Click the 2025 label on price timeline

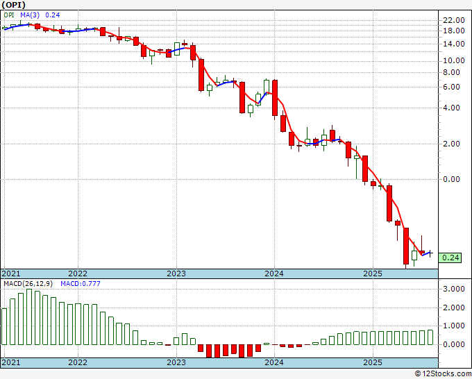pyautogui.click(x=373, y=273)
